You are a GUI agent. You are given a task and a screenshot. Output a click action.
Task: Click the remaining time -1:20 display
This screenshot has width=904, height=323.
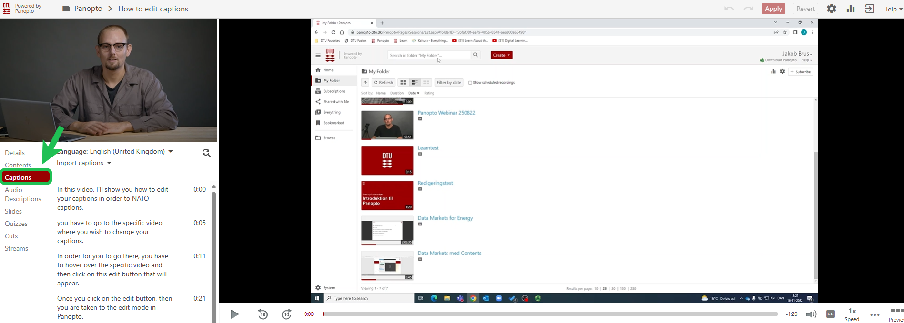(792, 314)
